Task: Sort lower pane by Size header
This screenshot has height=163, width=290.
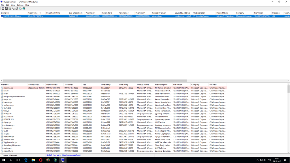Action: pos(91,85)
